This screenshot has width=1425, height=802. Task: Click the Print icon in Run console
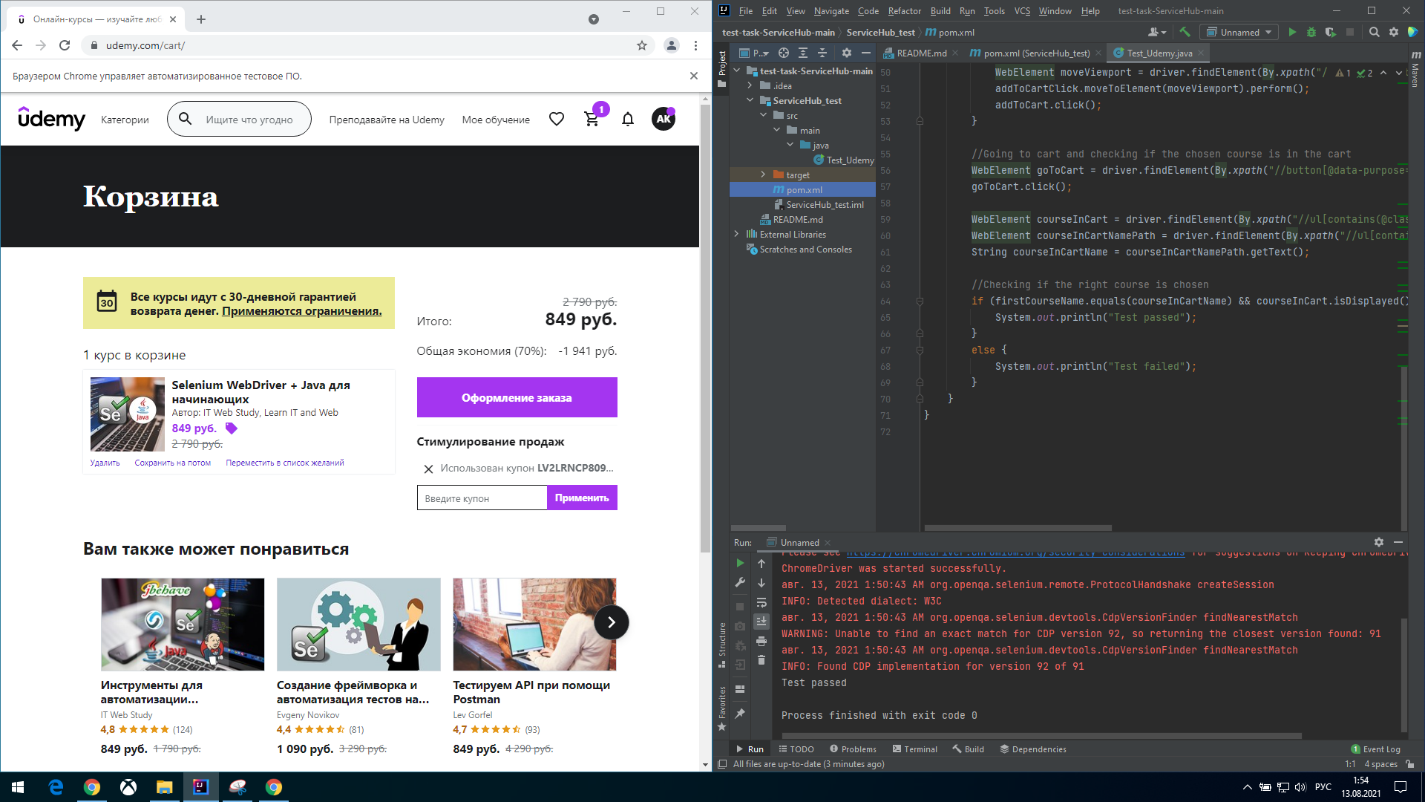point(761,641)
